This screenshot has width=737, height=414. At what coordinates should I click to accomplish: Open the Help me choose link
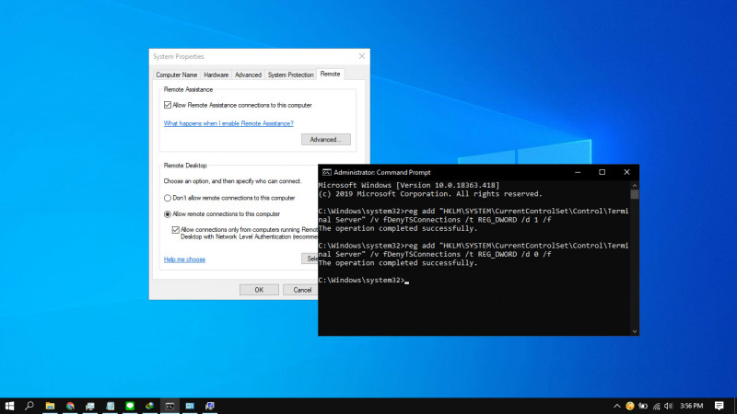pyautogui.click(x=184, y=259)
